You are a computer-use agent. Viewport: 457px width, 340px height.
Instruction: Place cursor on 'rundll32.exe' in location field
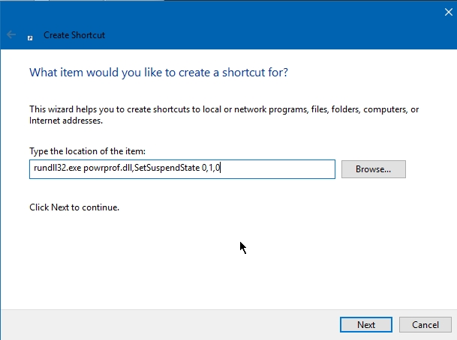coord(54,169)
